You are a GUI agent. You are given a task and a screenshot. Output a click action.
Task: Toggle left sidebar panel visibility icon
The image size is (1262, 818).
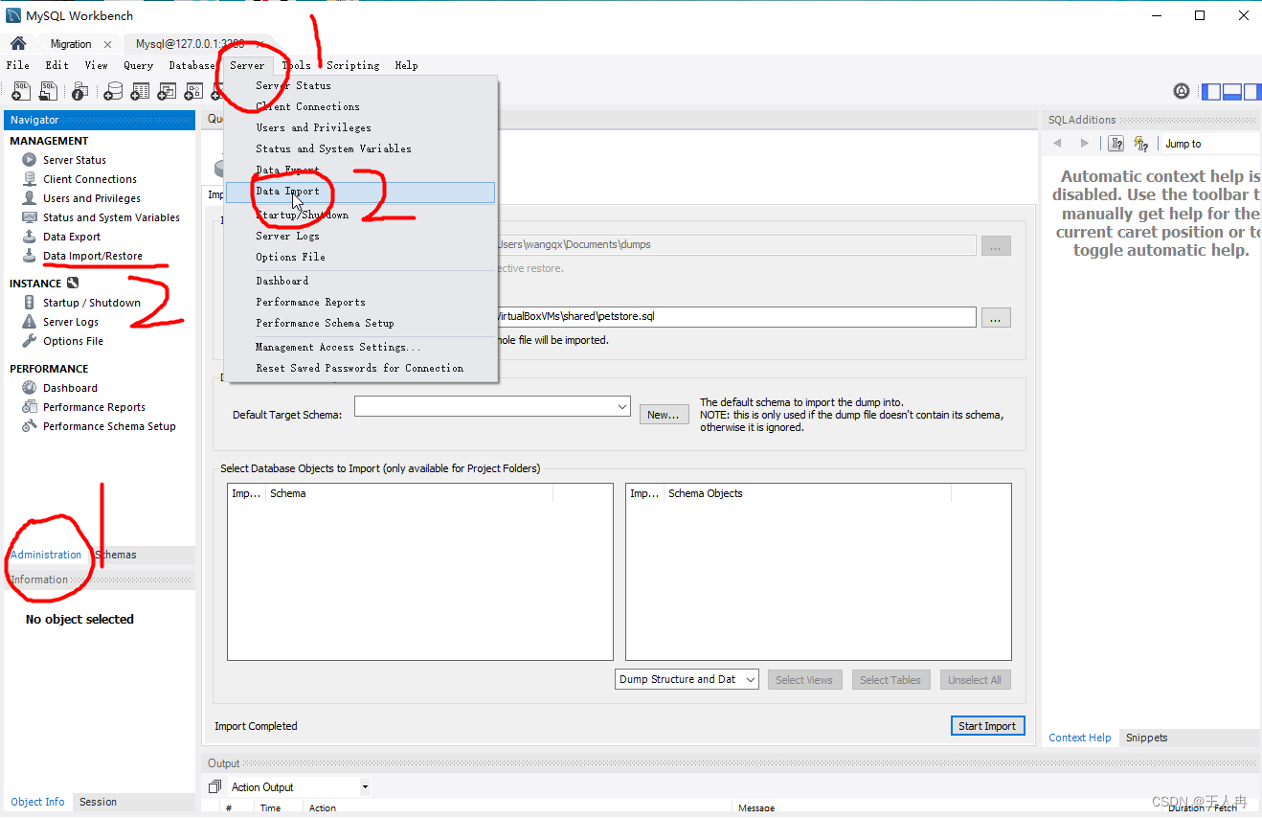(x=1211, y=91)
